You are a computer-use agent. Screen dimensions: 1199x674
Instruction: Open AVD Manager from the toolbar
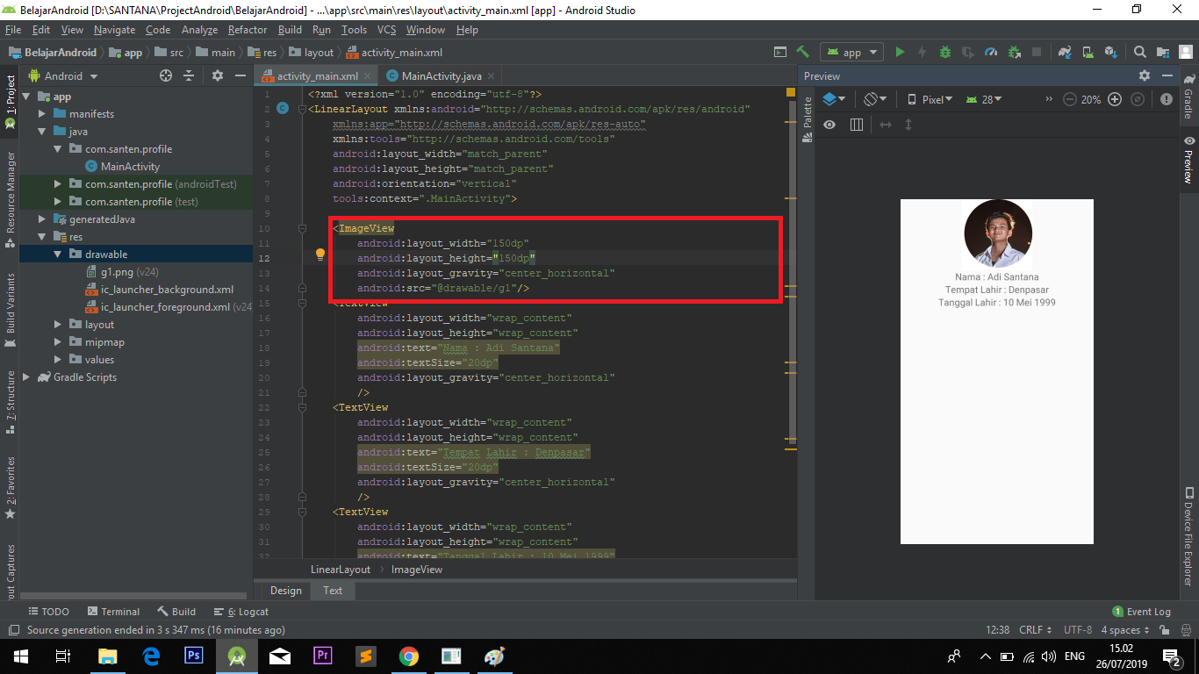(x=1088, y=52)
